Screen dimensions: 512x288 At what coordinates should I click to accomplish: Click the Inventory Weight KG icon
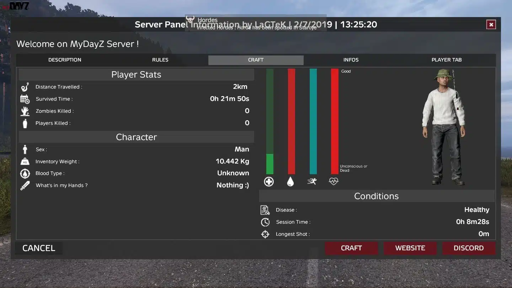coord(25,161)
